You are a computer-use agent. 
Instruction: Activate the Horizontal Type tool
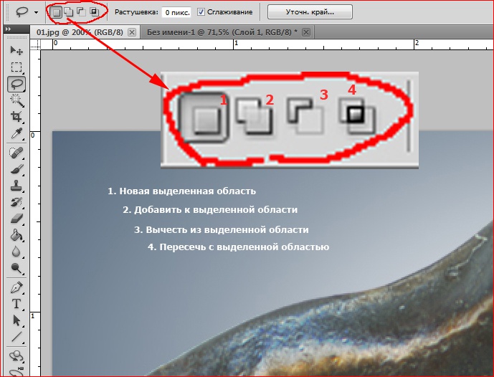pyautogui.click(x=16, y=304)
